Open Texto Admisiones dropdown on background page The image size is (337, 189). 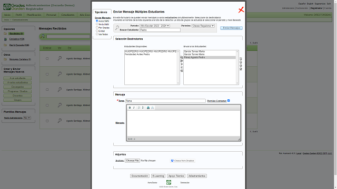pyautogui.click(x=27, y=118)
